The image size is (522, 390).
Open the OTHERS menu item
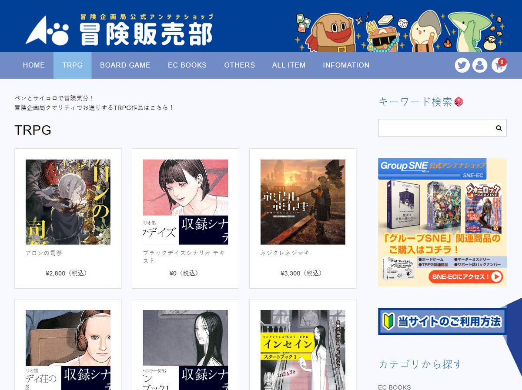(239, 65)
